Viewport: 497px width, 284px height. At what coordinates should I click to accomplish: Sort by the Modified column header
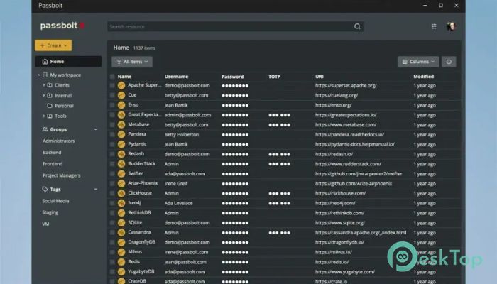tap(423, 77)
